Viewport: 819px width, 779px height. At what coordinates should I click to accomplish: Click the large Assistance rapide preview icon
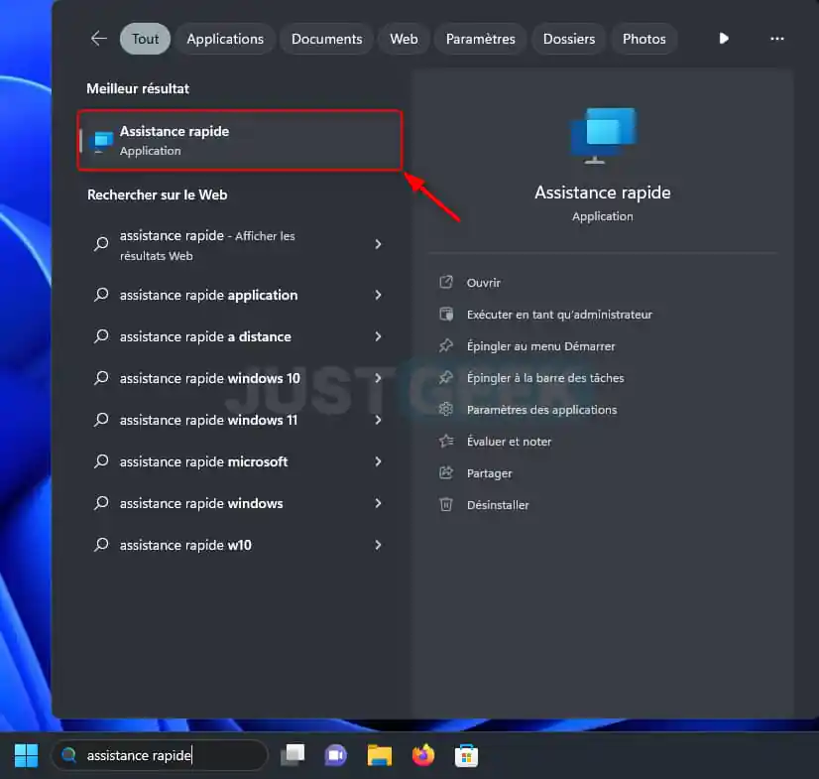pos(603,135)
